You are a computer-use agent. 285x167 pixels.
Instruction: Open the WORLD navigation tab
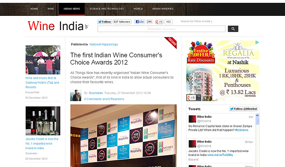click(138, 9)
